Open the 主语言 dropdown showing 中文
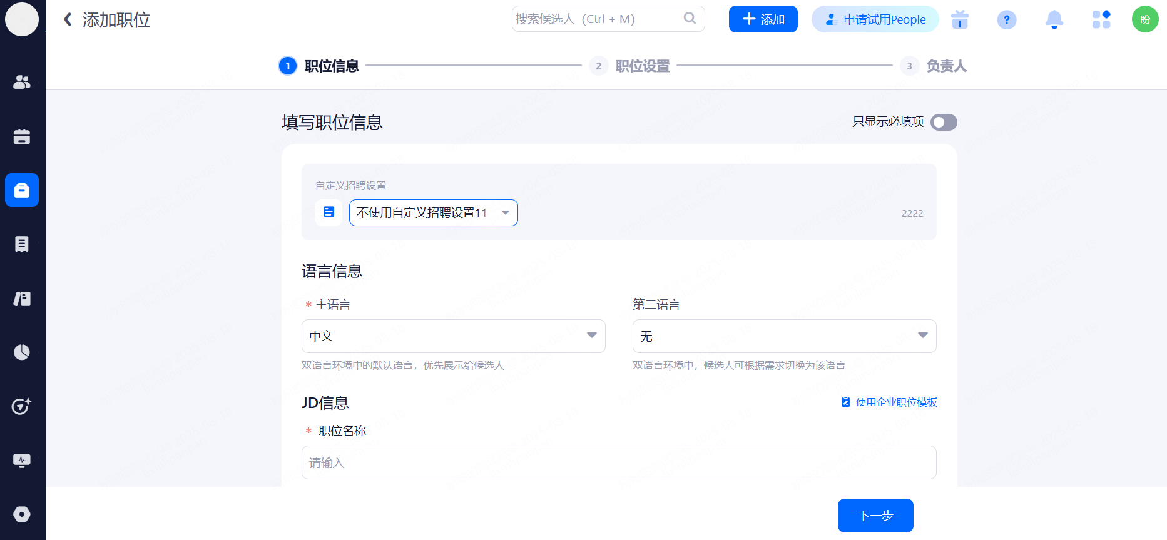Viewport: 1167px width, 540px height. tap(453, 336)
